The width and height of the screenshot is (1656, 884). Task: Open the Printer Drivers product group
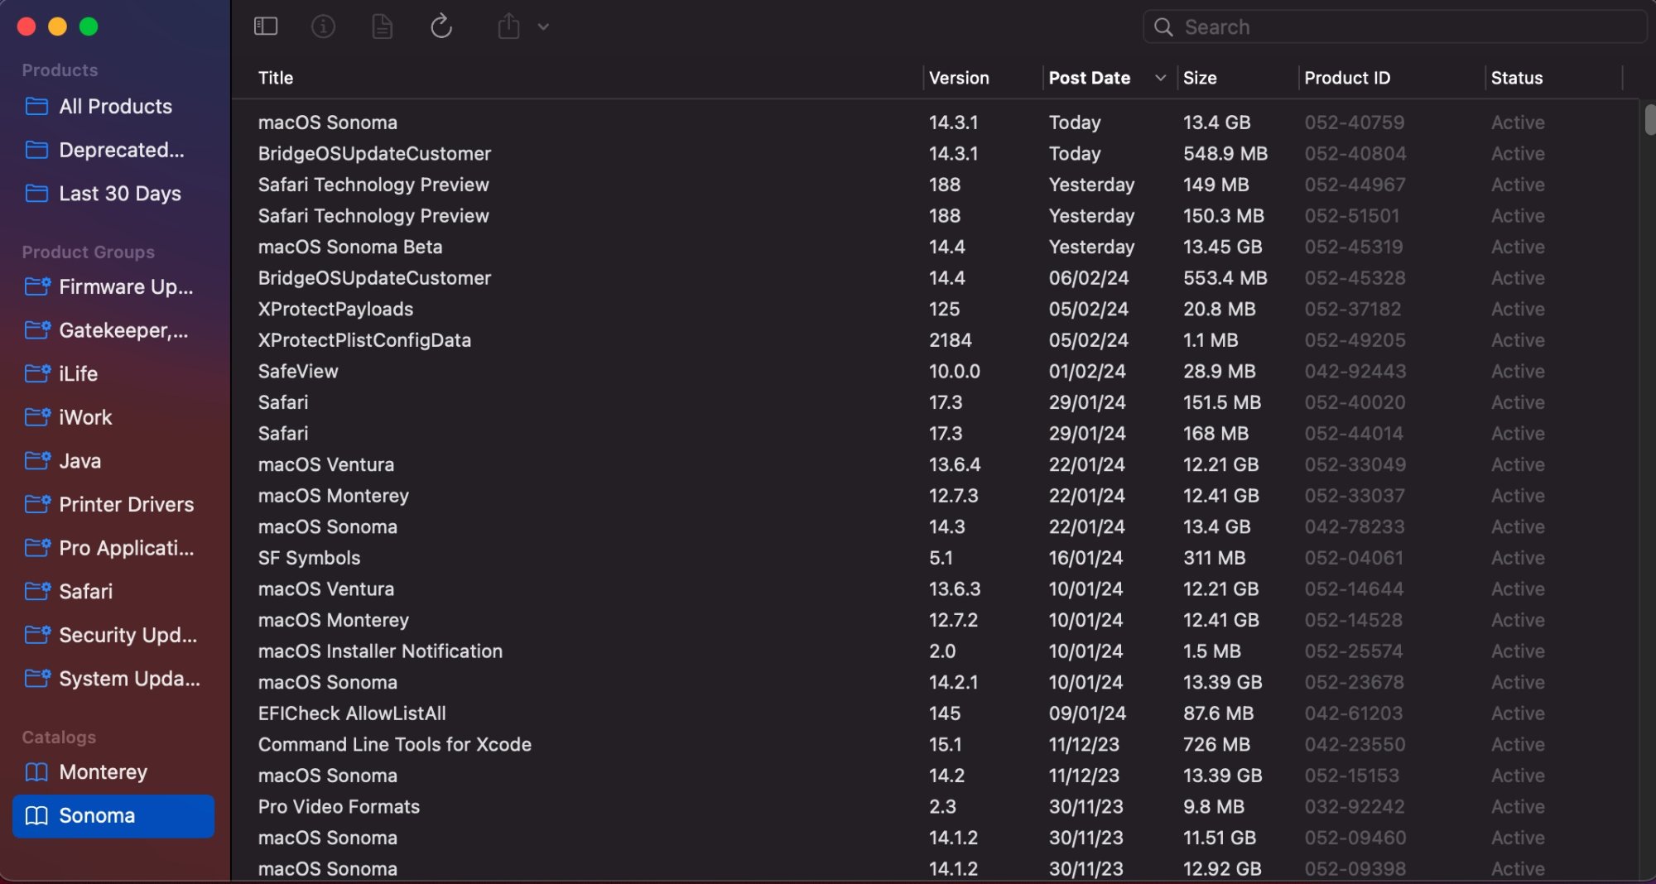coord(113,504)
